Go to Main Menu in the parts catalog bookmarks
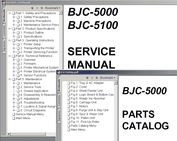Image resolution: width=177 pixels, height=141 pixels. pyautogui.click(x=78, y=130)
